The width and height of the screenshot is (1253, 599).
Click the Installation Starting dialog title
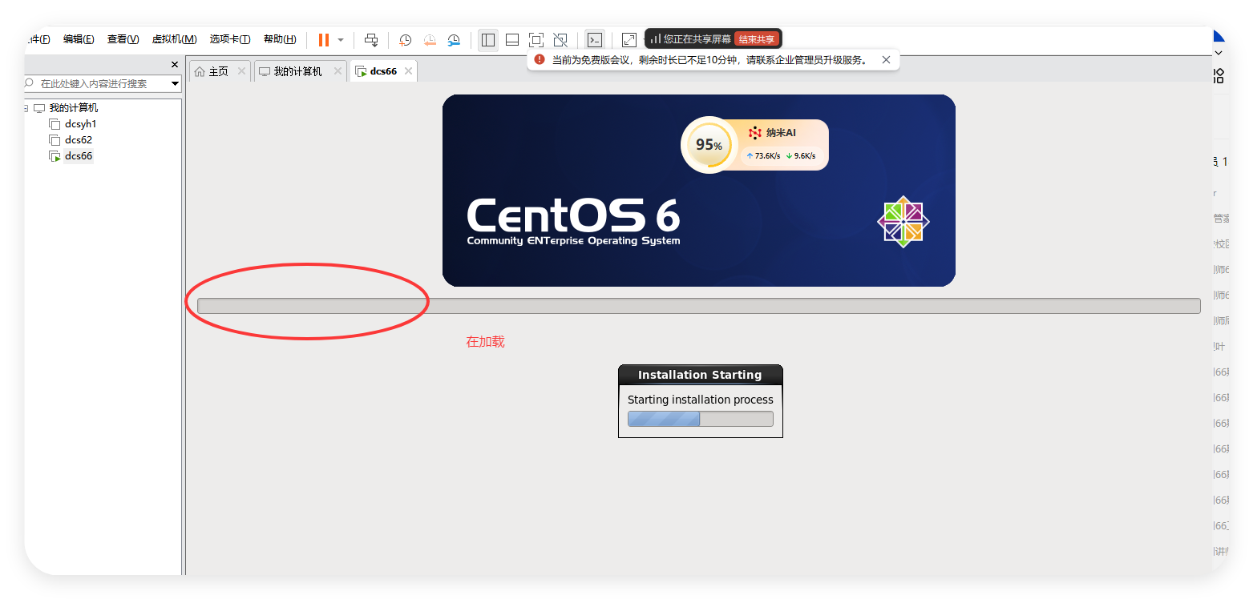700,375
